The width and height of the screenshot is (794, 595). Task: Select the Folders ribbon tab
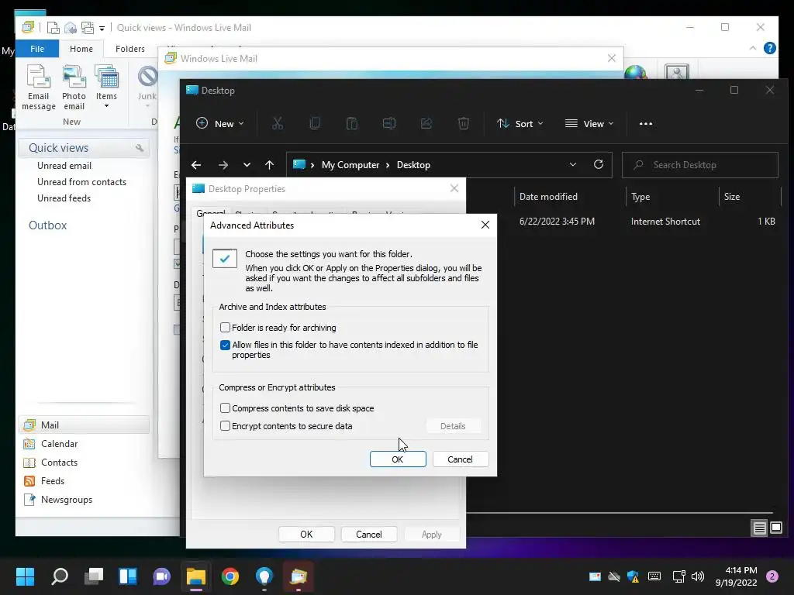[x=130, y=49]
